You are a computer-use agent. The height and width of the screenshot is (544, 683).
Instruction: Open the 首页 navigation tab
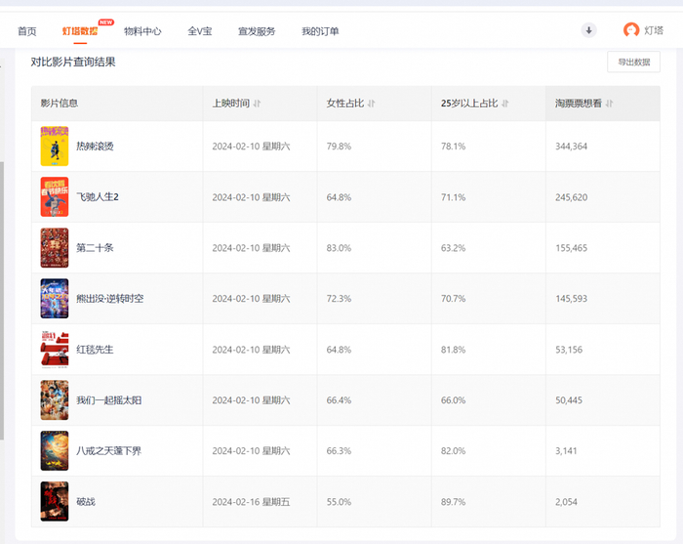point(27,31)
